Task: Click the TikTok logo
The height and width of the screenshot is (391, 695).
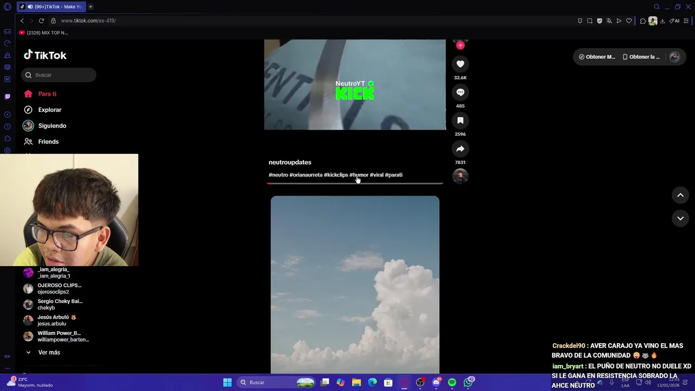Action: coord(45,55)
